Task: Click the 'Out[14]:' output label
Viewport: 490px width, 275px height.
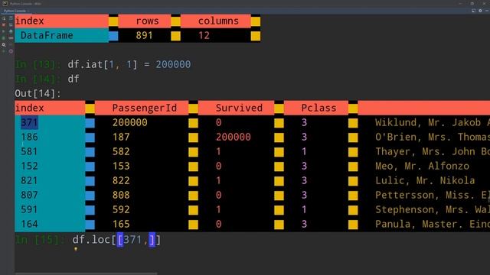Action: click(38, 93)
